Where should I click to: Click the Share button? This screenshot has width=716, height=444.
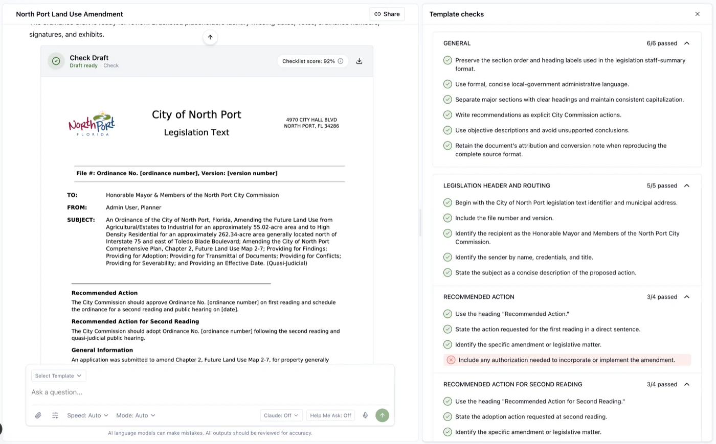pos(387,14)
